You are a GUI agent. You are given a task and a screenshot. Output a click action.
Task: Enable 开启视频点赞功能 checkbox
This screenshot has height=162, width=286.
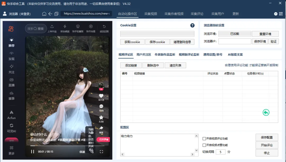pyautogui.click(x=204, y=145)
